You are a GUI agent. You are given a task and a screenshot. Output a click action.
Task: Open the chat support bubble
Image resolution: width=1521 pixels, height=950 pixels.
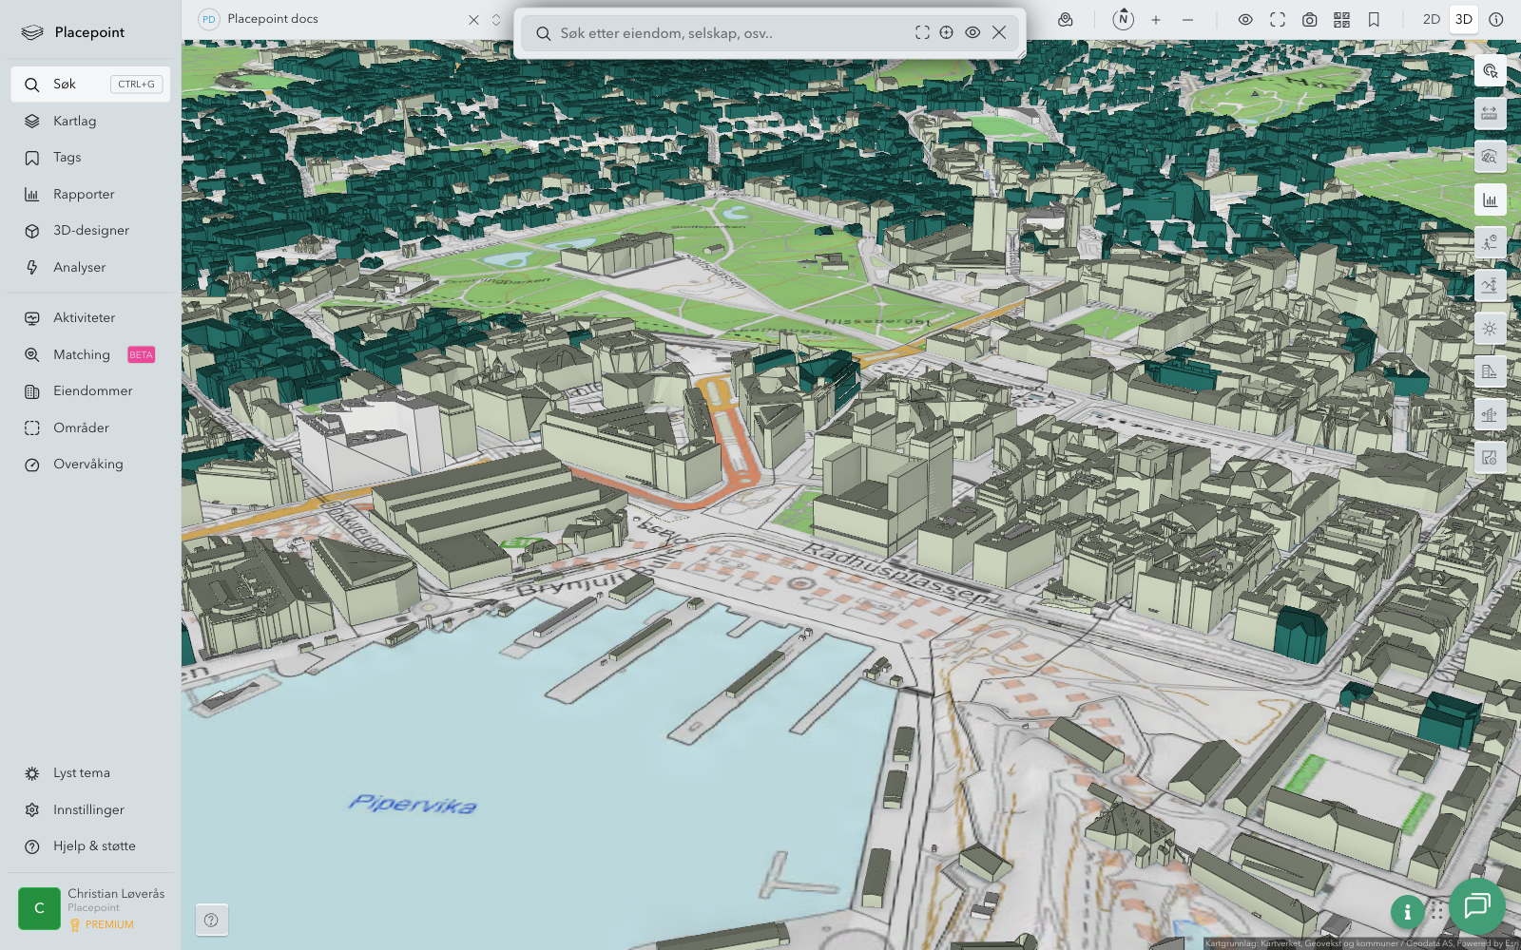(1476, 906)
